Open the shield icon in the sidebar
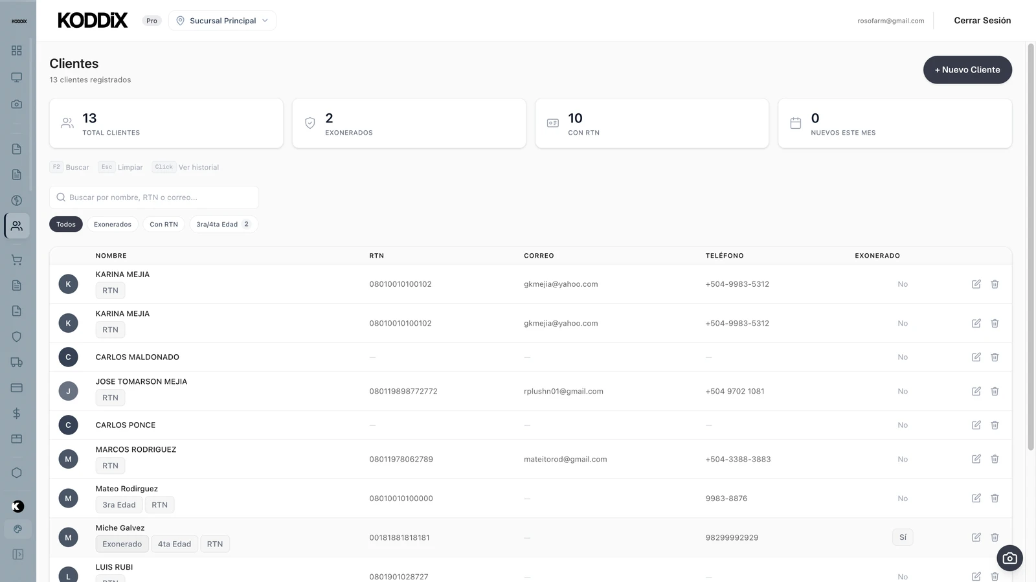 [x=17, y=337]
